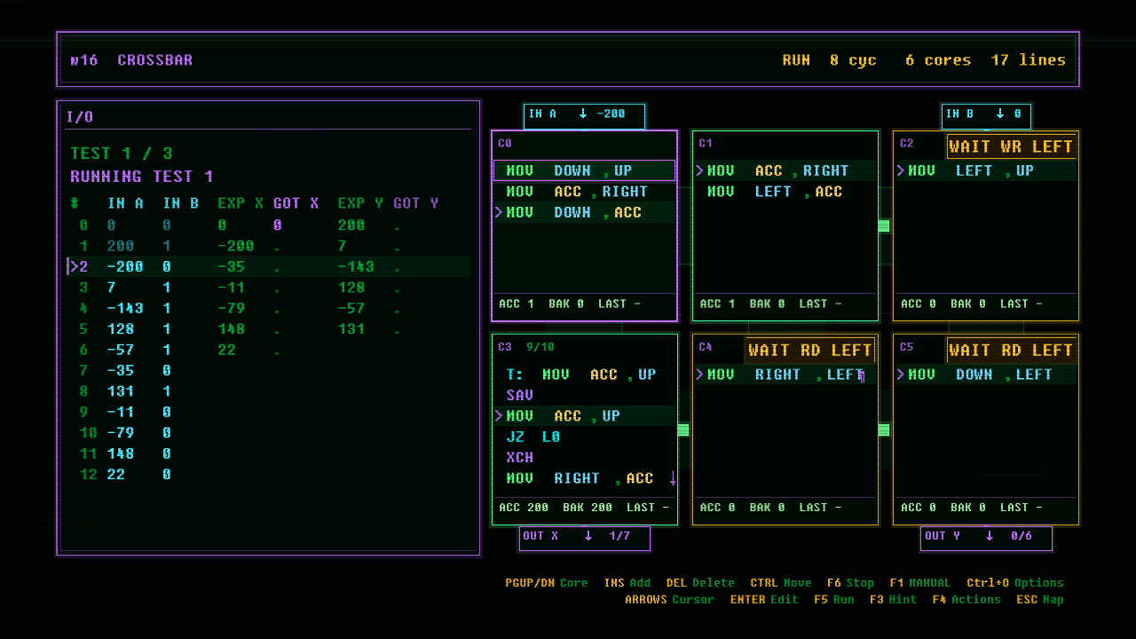Click the F5 Run shortcut
This screenshot has height=639, width=1136.
[x=833, y=599]
